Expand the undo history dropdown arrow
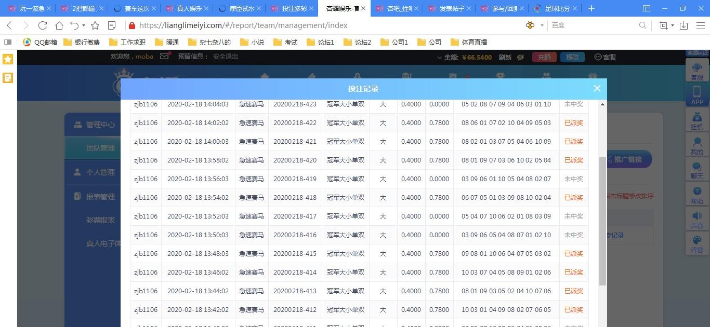This screenshot has height=327, width=710. pyautogui.click(x=84, y=25)
